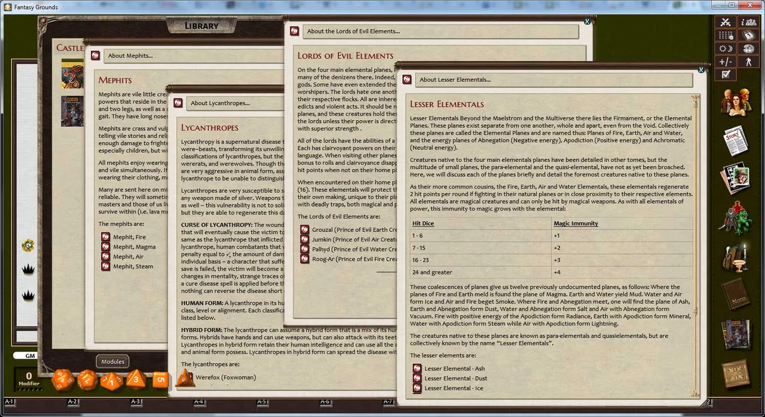
Task: Select hotkey slot A-6
Action: click(x=325, y=402)
